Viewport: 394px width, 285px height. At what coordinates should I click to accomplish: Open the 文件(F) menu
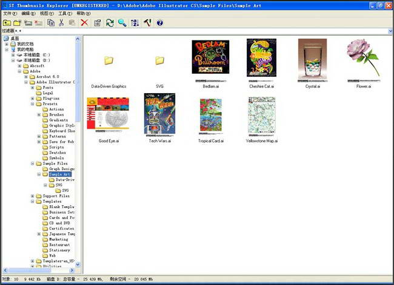(x=10, y=13)
